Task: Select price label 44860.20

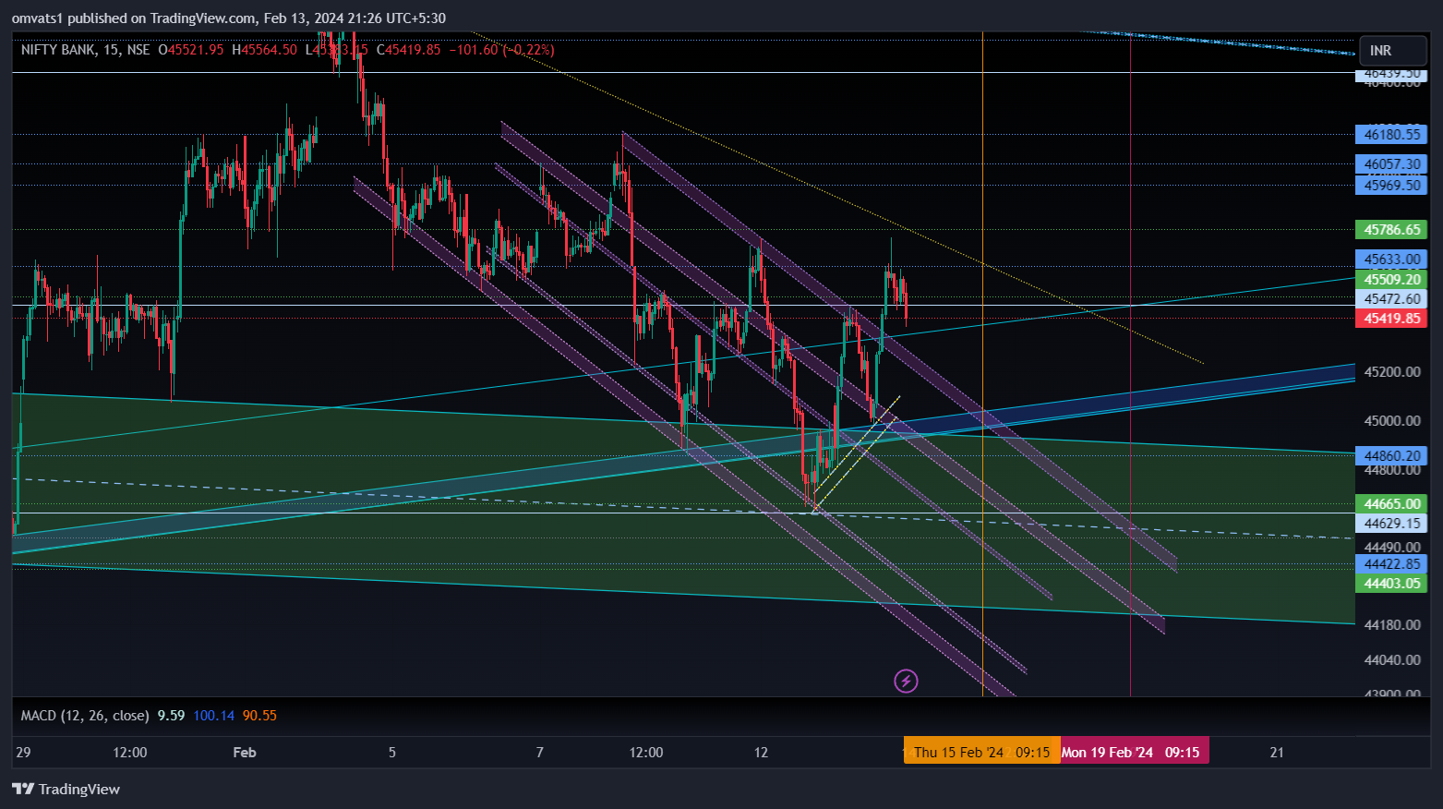Action: pyautogui.click(x=1391, y=456)
